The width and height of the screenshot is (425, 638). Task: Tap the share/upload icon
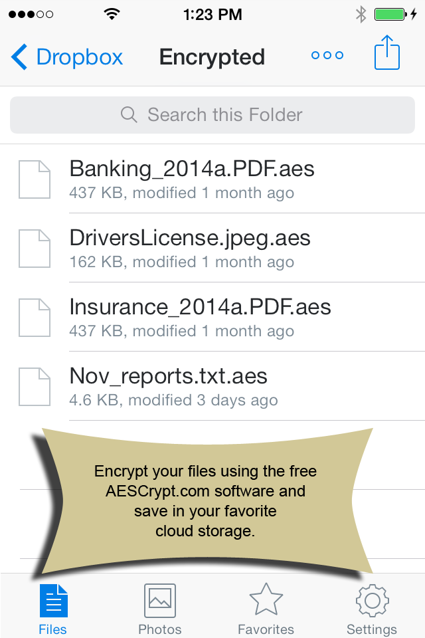pos(387,53)
